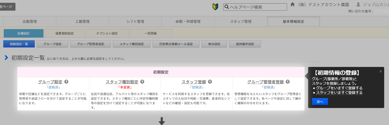
Task: Click the home icon beside company name
Action: (293, 5)
